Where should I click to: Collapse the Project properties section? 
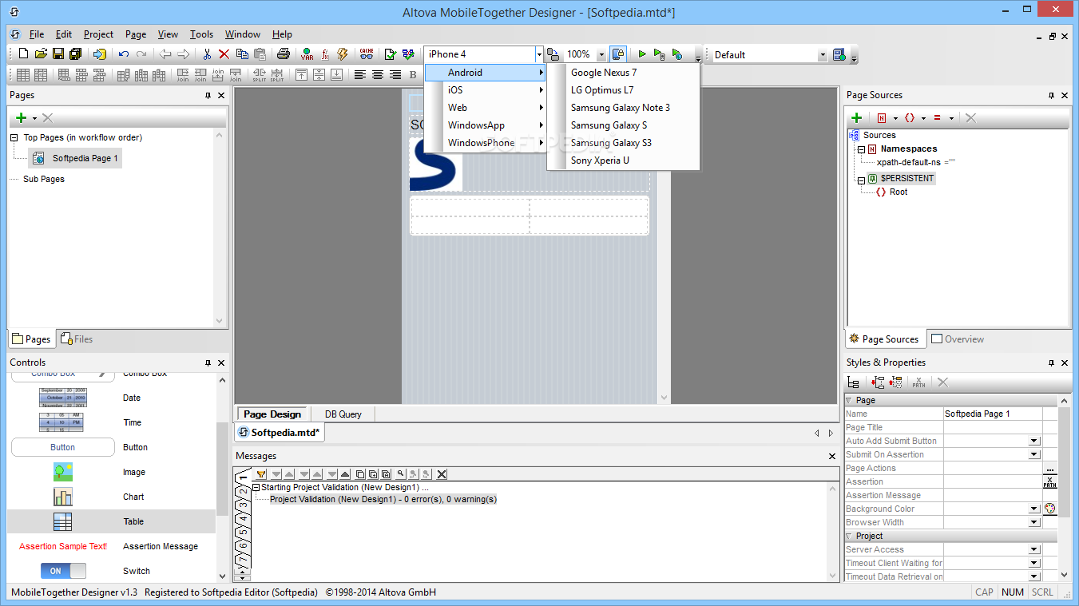pos(849,536)
